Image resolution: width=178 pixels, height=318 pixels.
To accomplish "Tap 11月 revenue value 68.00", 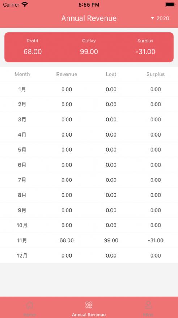I will pos(67,240).
